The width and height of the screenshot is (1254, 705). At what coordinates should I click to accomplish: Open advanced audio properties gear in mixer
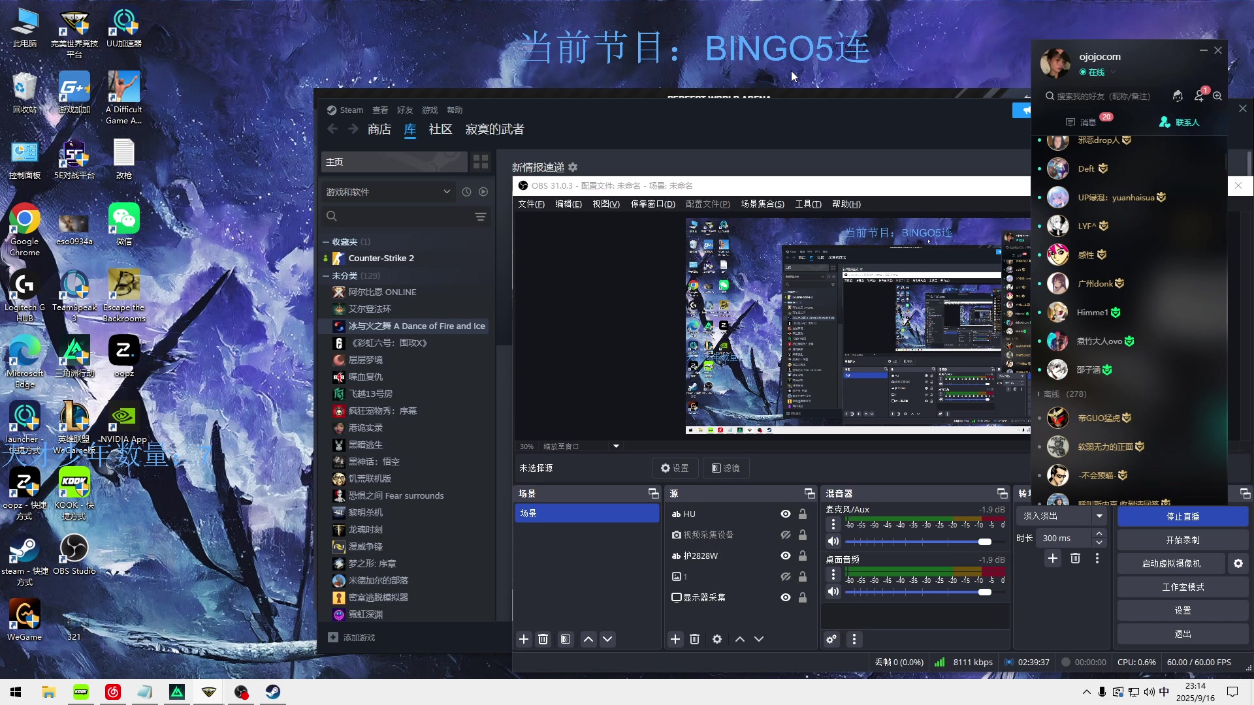coord(831,639)
